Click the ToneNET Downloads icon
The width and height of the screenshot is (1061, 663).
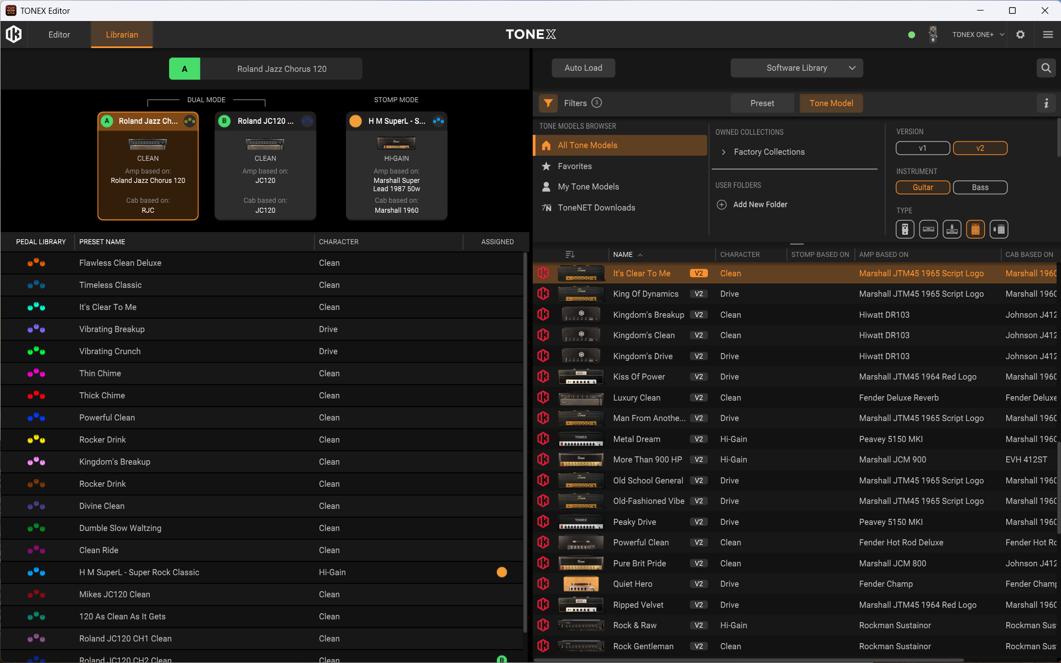[547, 208]
